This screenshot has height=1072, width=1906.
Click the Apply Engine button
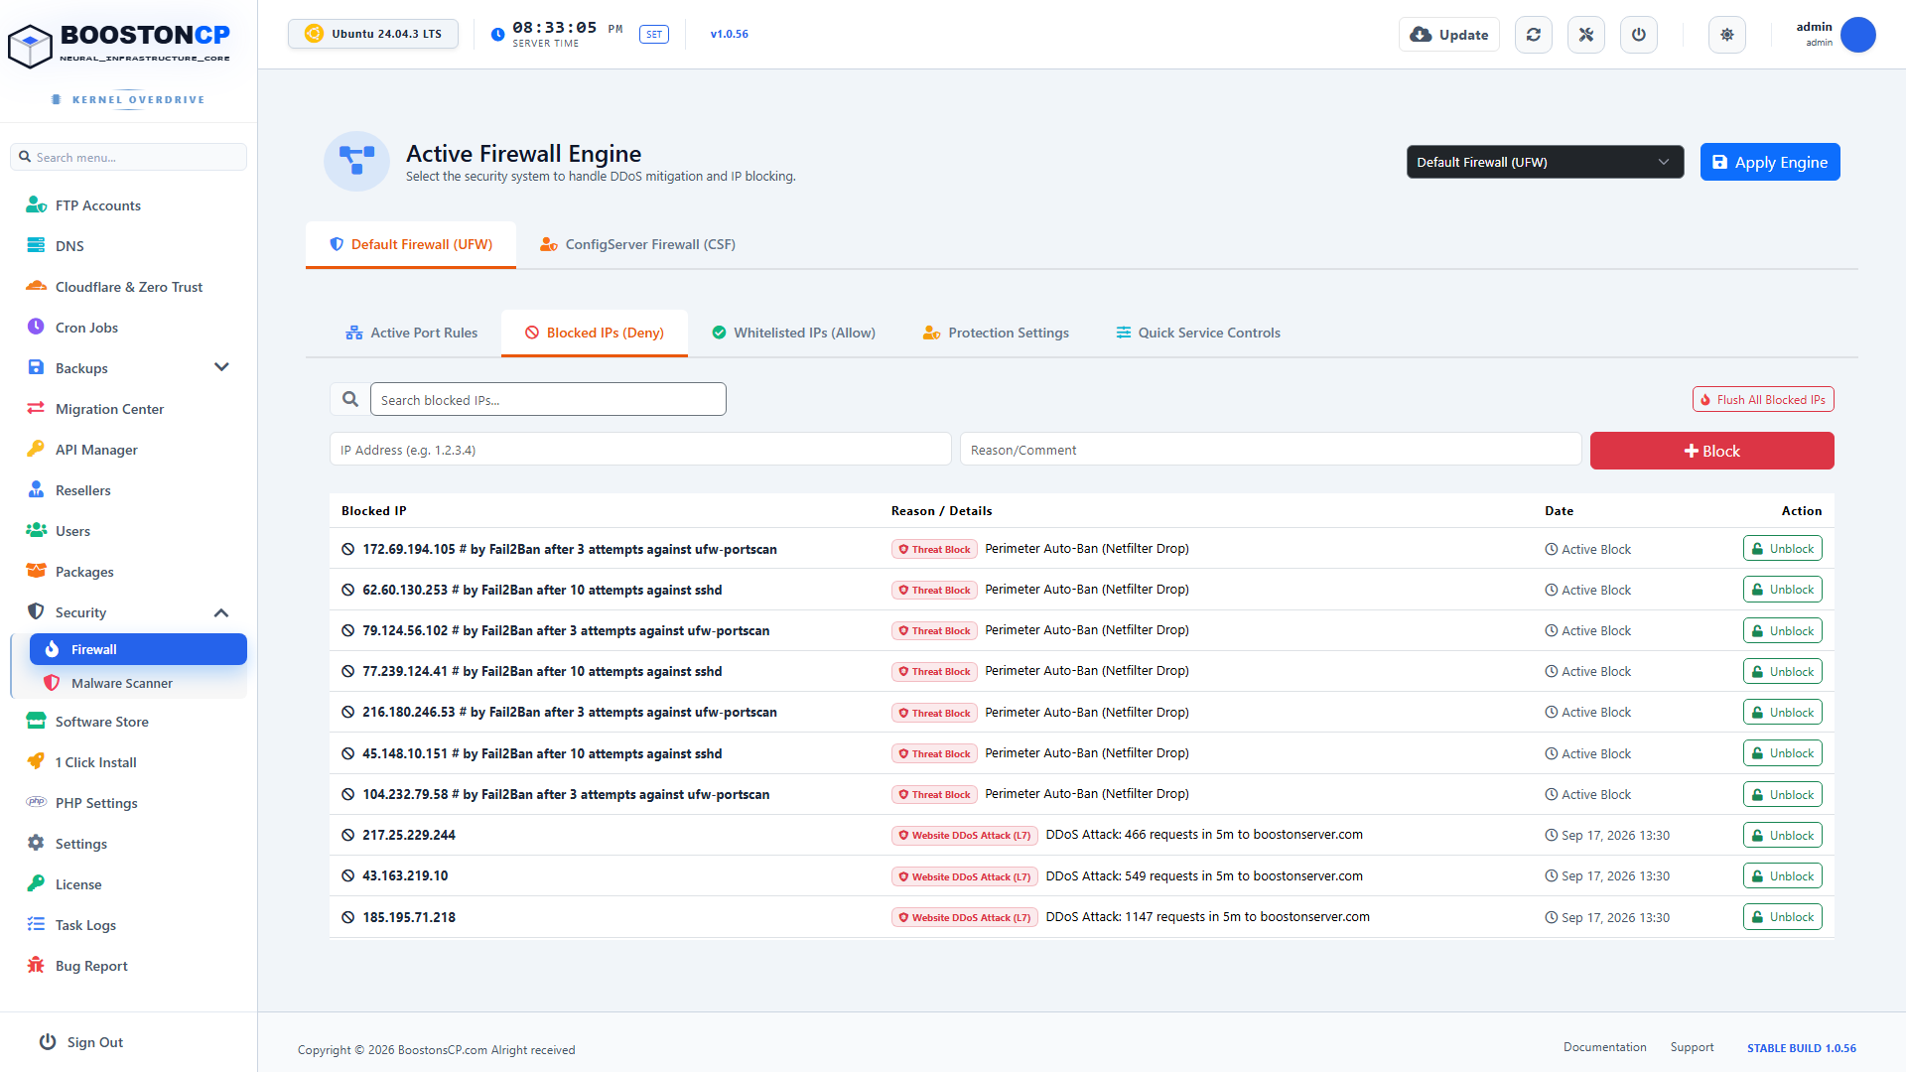(x=1770, y=162)
